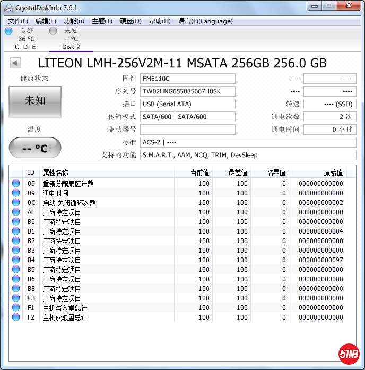Click blue status orb for attribute 05
Image resolution: width=365 pixels, height=370 pixels.
16,184
